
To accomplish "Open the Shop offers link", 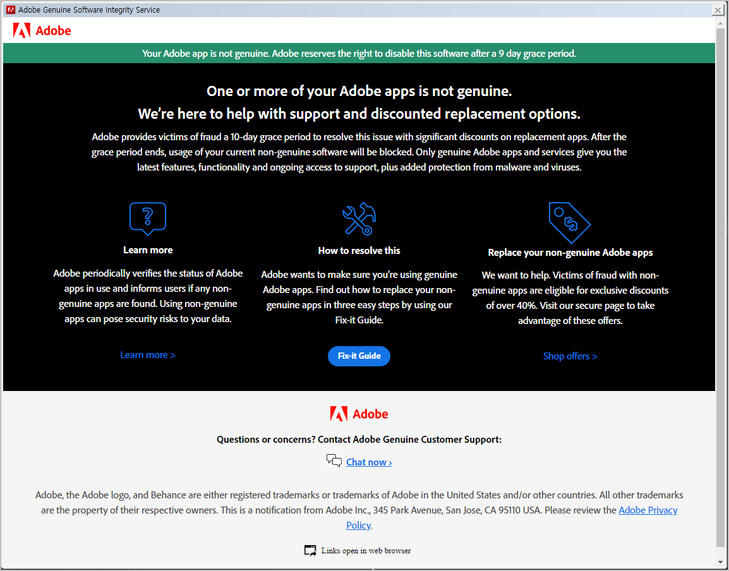I will point(570,356).
